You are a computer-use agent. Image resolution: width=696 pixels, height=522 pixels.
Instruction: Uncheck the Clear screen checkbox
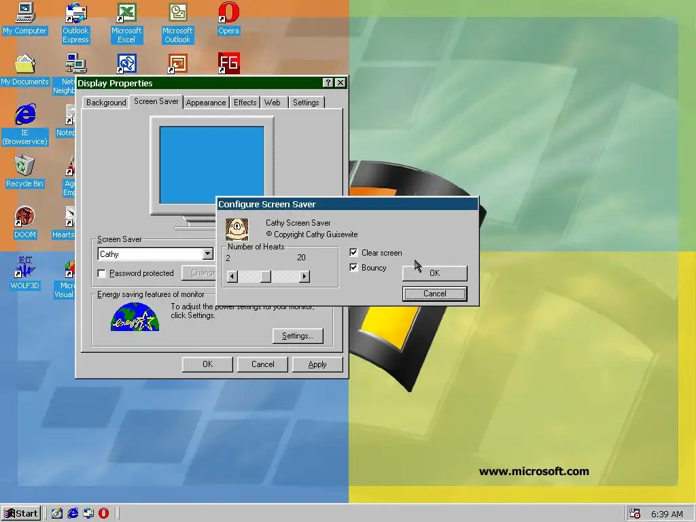pos(353,253)
